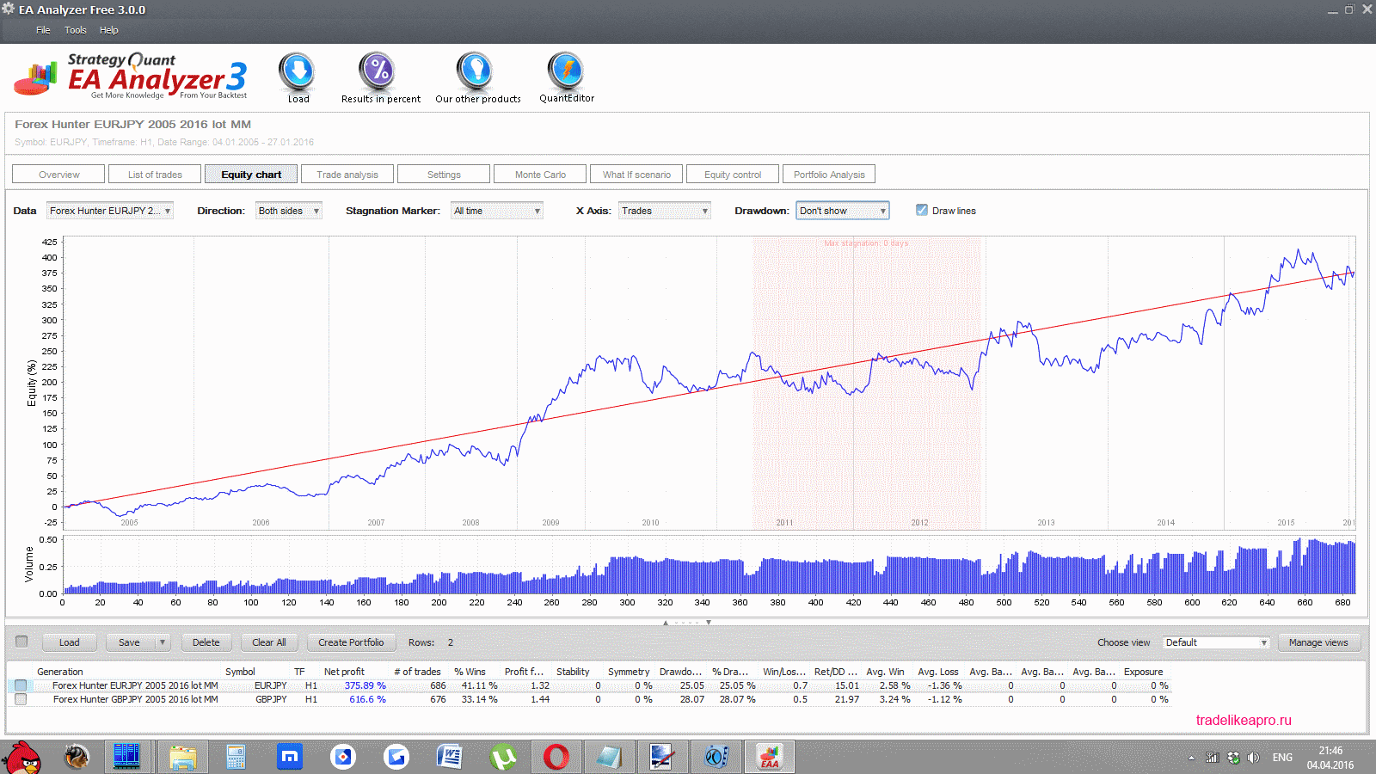Switch to the Monte Carlo tab

[540, 175]
